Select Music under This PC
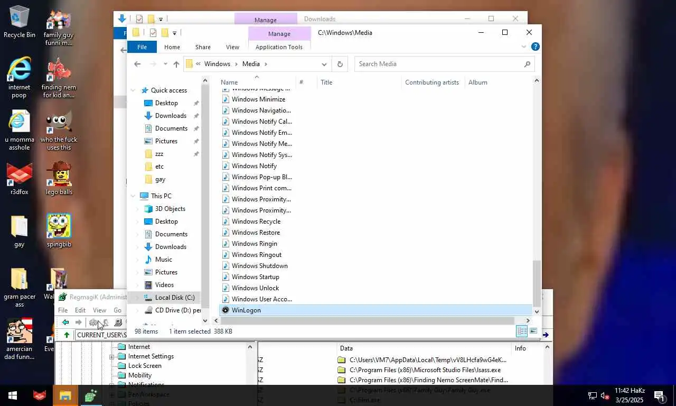 pos(163,260)
